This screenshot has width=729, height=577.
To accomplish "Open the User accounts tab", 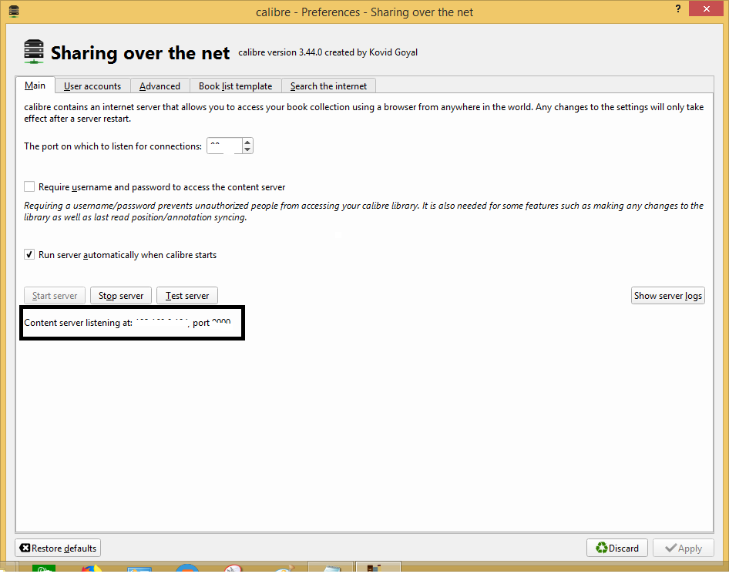I will (92, 86).
